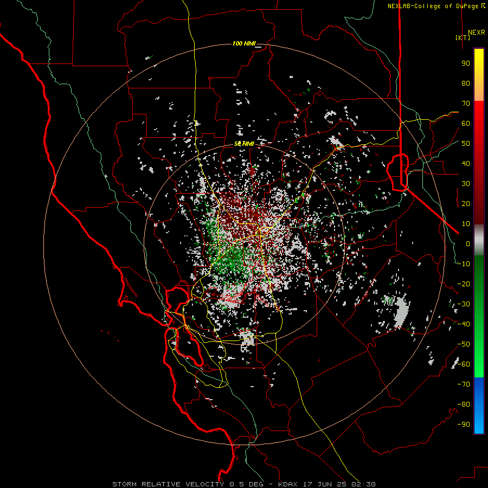
Task: Click the positive 30 knot scale label
Action: (x=466, y=184)
